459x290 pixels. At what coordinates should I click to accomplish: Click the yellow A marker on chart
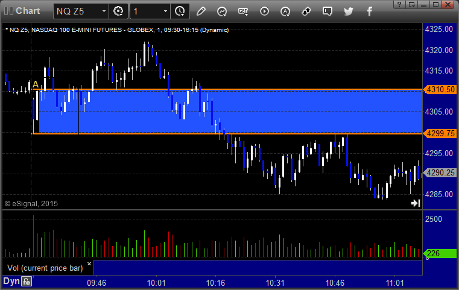coord(36,84)
